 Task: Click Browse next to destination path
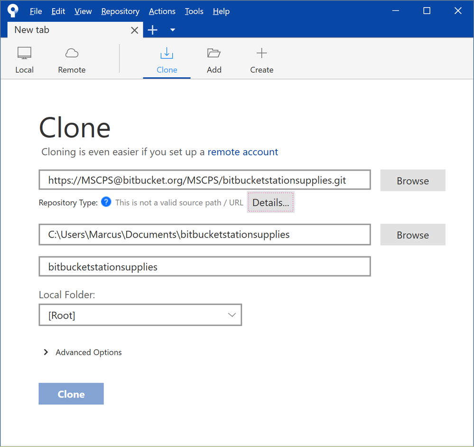pyautogui.click(x=413, y=235)
